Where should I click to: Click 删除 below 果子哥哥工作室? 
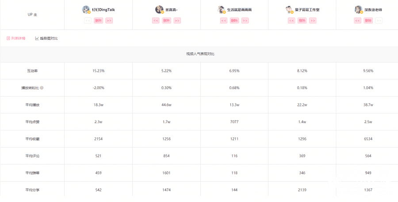302,20
